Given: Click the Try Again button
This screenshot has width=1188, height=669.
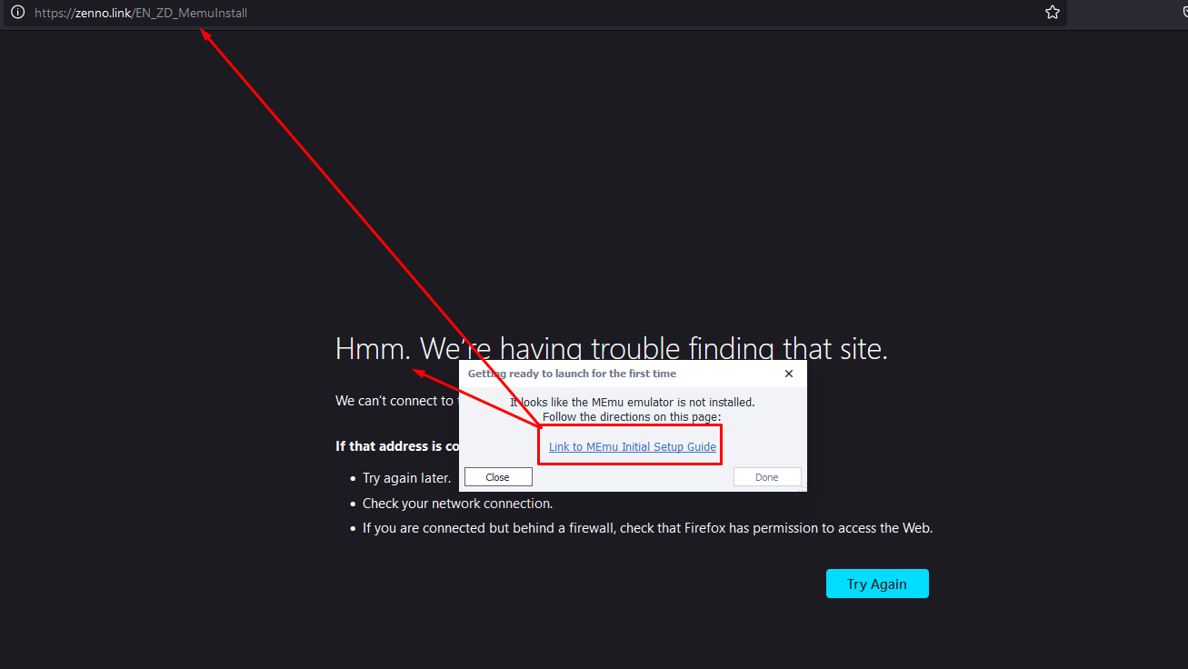Looking at the screenshot, I should [877, 584].
